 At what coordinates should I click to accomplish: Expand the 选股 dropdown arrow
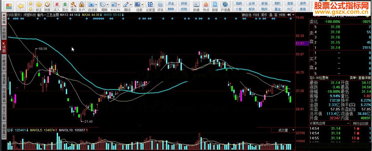[142, 5]
